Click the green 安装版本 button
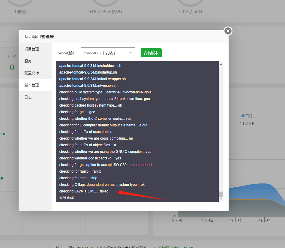Image resolution: width=285 pixels, height=248 pixels. point(151,53)
